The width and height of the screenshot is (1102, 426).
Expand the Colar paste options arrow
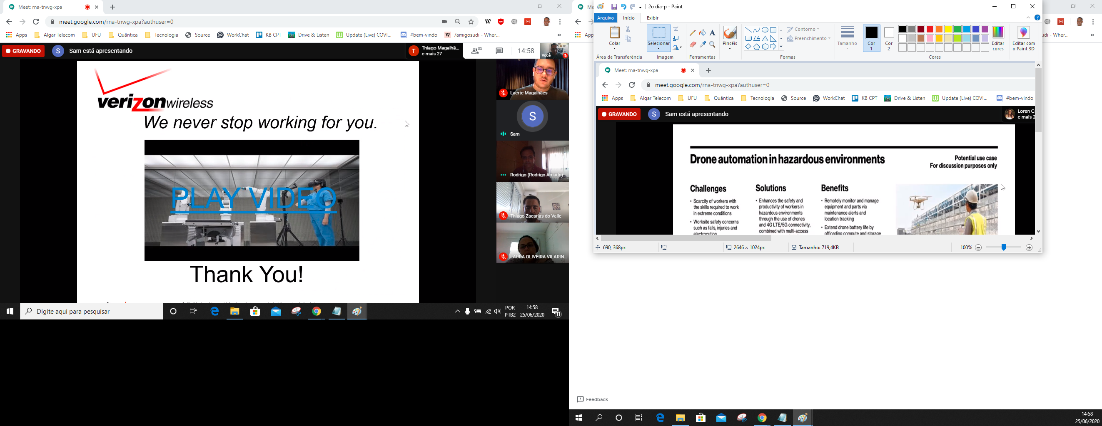615,48
